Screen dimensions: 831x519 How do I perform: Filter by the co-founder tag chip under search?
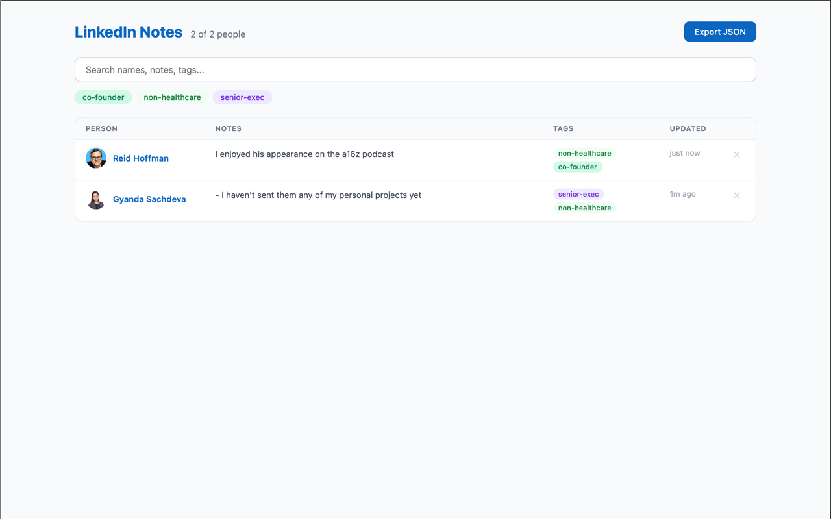click(x=103, y=97)
